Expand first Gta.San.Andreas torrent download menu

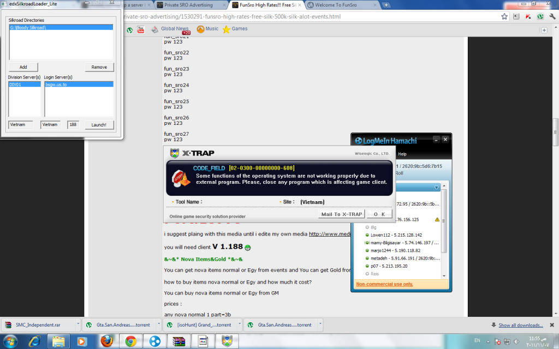click(159, 324)
